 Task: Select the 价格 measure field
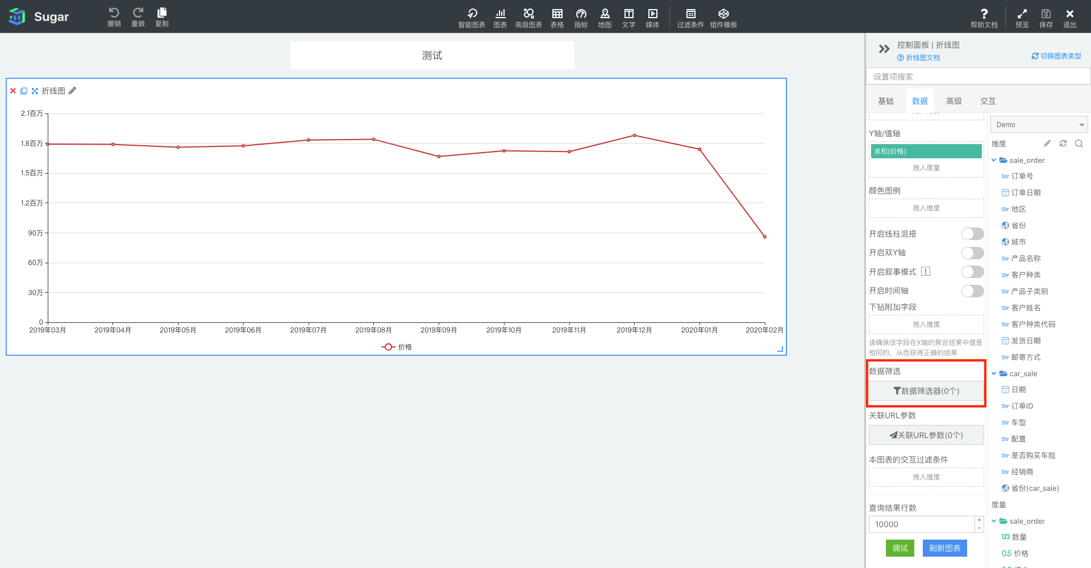point(1015,554)
